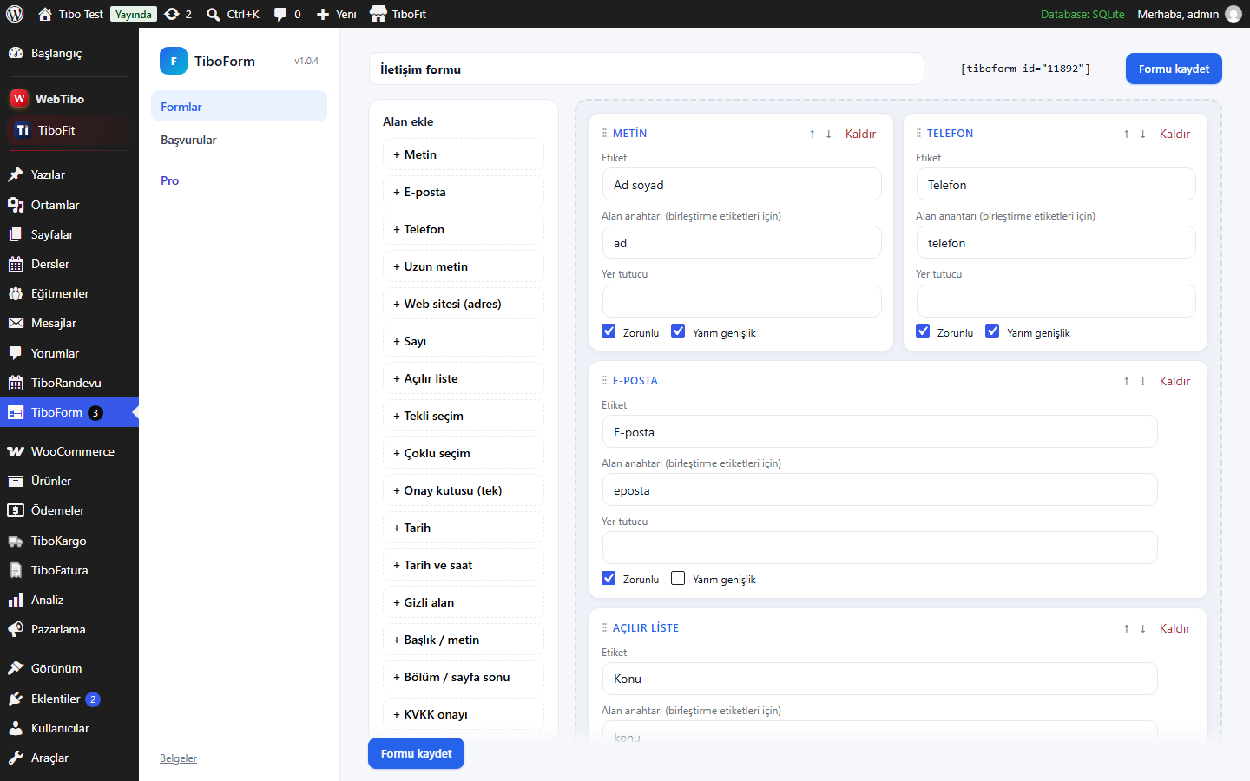The width and height of the screenshot is (1250, 781).
Task: Move the E-posta field down
Action: pyautogui.click(x=1143, y=381)
